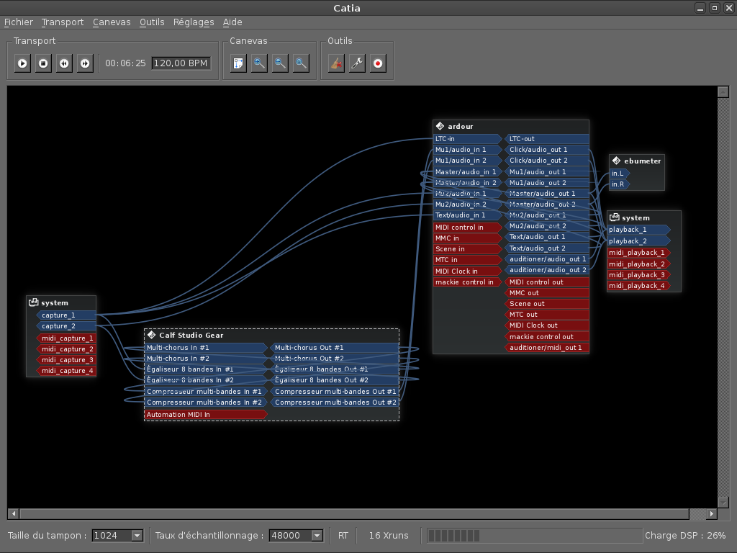Click the horizontal scrollbar right arrow

(712, 514)
